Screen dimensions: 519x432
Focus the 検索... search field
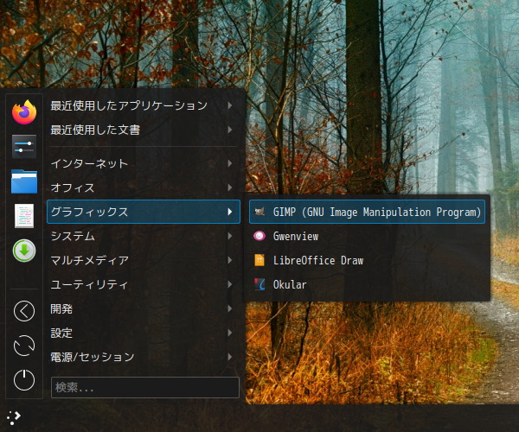point(145,387)
